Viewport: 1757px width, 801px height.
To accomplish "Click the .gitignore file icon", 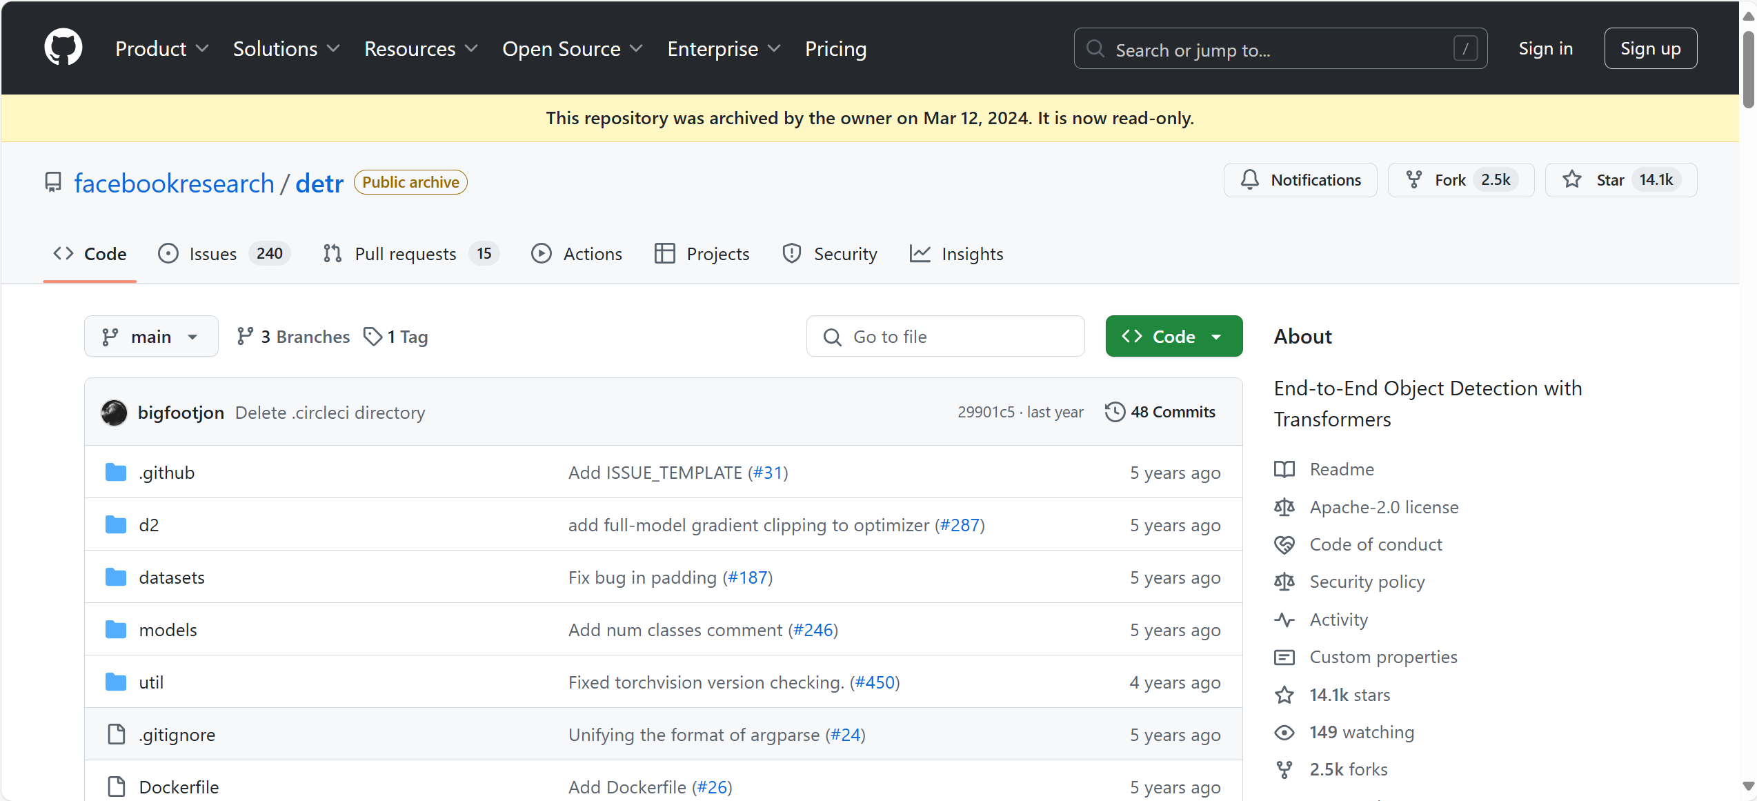I will pyautogui.click(x=117, y=735).
